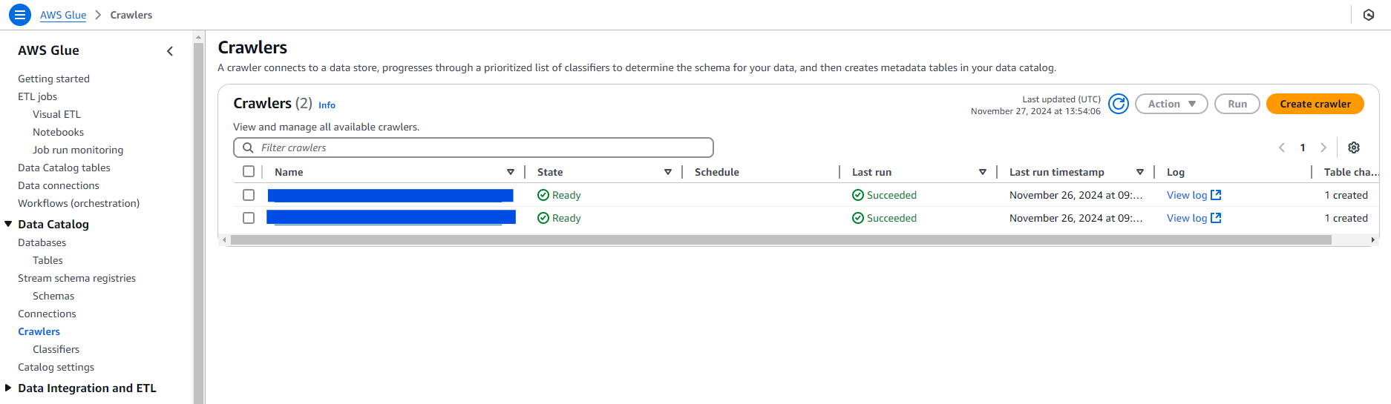The height and width of the screenshot is (404, 1391).
Task: Click page number 1 in pagination
Action: (1303, 148)
